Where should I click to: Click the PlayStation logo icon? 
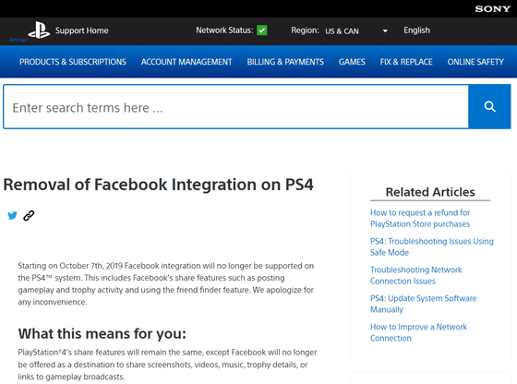pyautogui.click(x=39, y=30)
